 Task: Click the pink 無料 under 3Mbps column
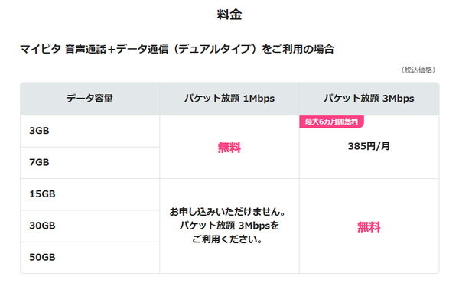click(369, 227)
